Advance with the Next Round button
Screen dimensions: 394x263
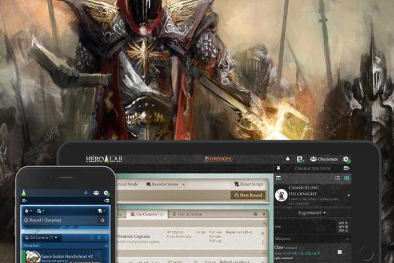(248, 195)
